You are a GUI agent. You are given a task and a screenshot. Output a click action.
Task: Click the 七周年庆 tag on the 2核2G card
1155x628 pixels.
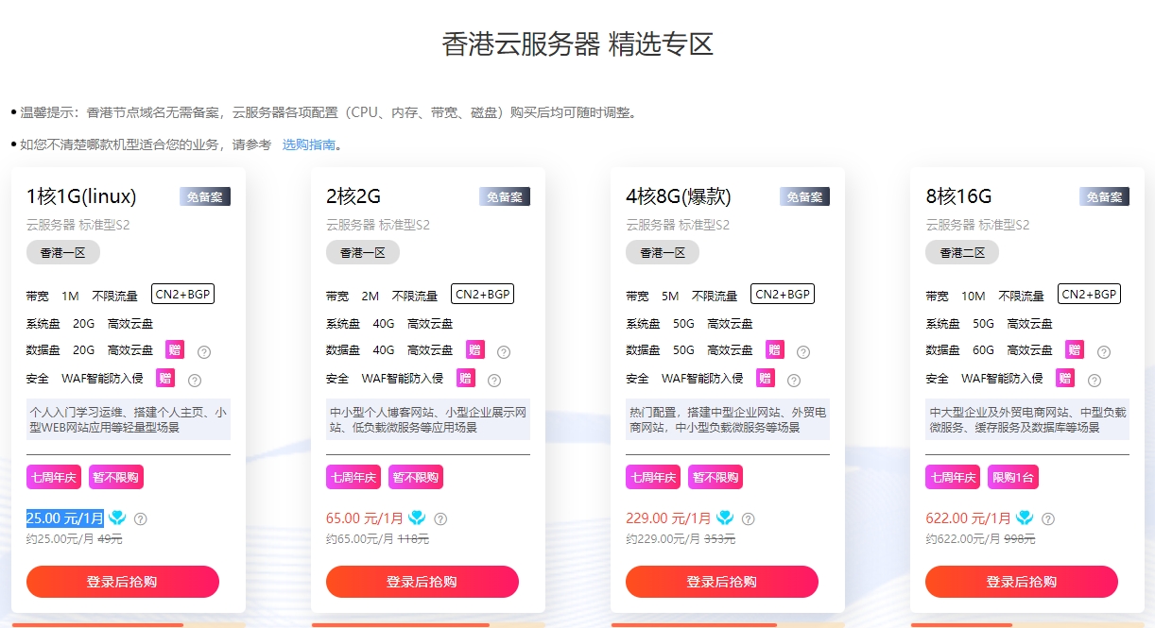(x=353, y=477)
